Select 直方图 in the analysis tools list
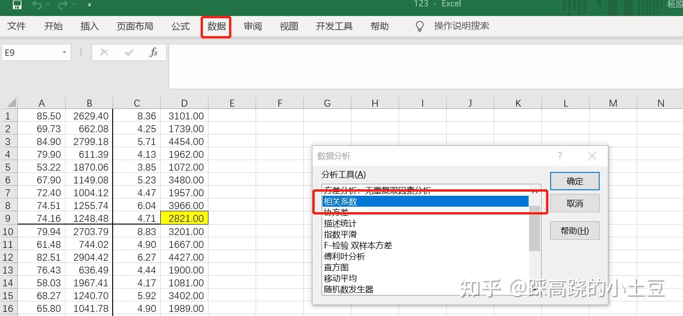This screenshot has height=316, width=683. pyautogui.click(x=336, y=267)
